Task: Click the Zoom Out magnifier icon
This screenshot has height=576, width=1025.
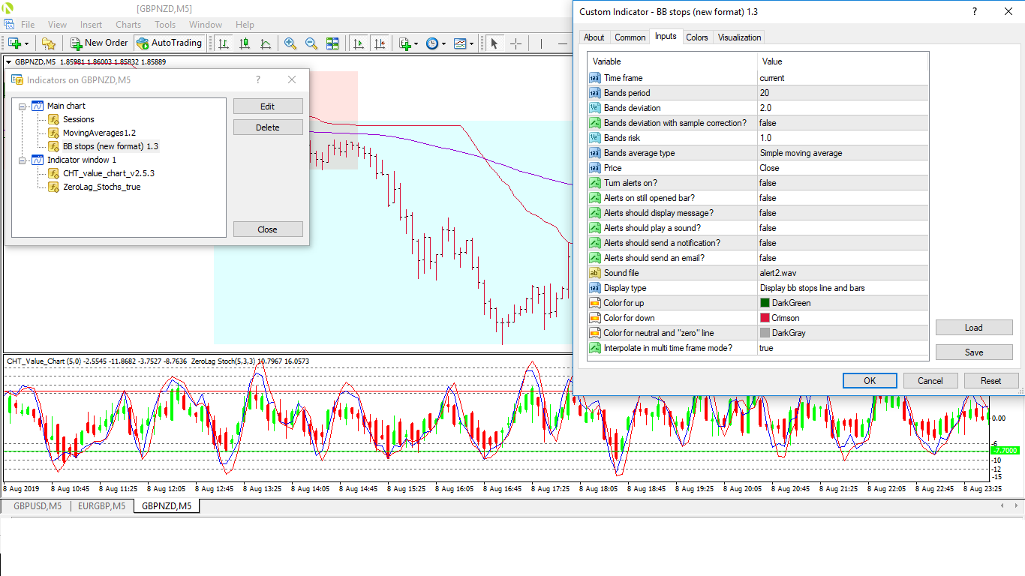Action: tap(311, 43)
